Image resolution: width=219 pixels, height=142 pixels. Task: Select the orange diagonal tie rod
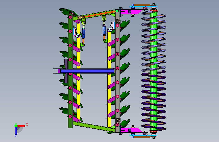tap(100, 14)
